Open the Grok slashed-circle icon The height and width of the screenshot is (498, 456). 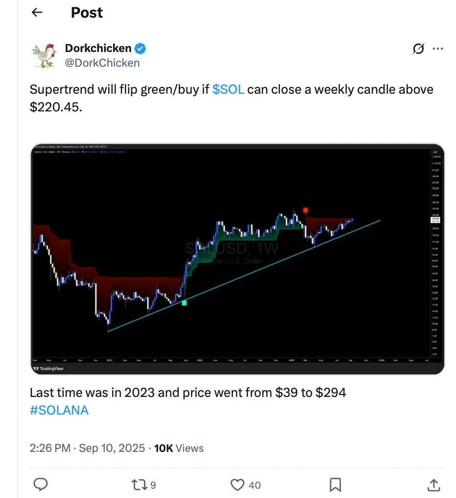tap(418, 49)
